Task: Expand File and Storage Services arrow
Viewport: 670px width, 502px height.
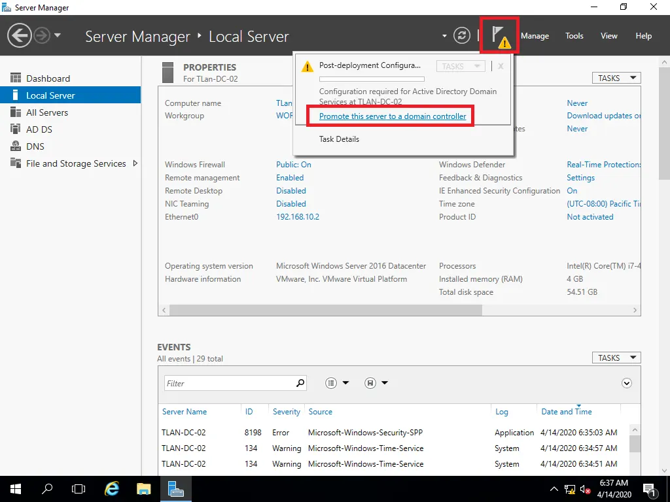Action: pos(135,163)
